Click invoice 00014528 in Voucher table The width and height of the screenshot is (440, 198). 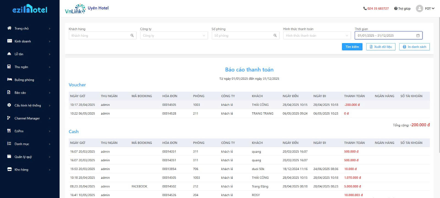click(169, 113)
